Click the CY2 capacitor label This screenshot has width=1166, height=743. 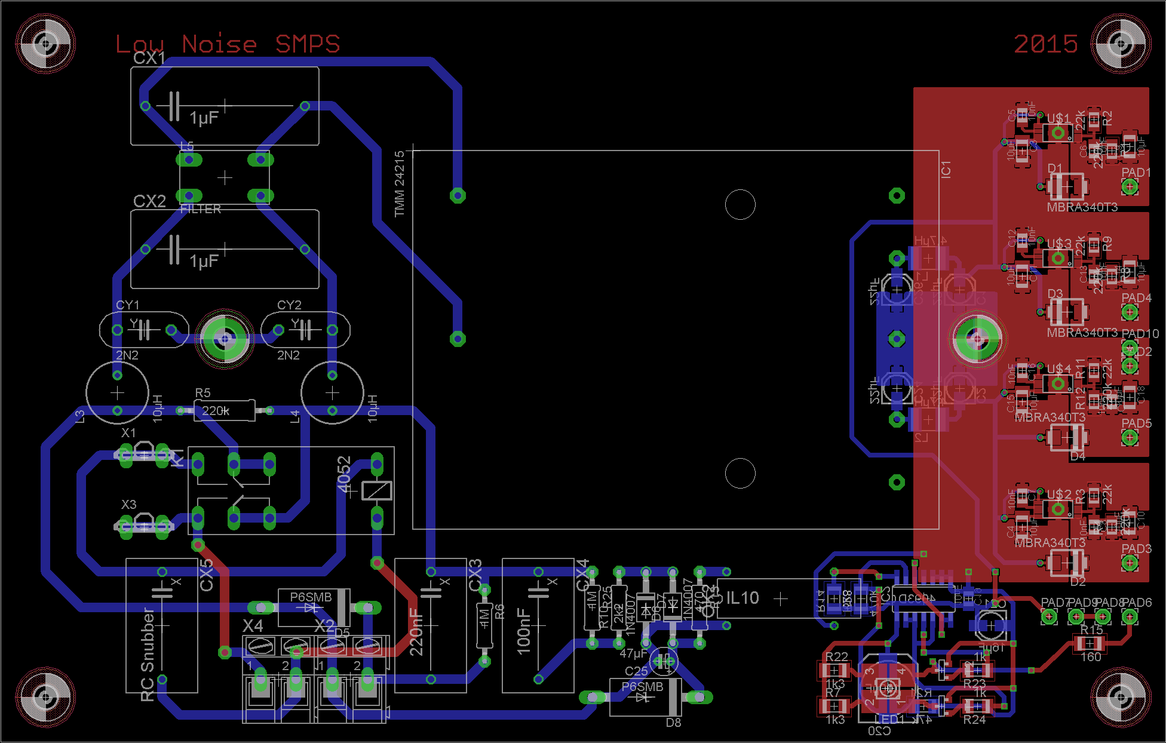[x=289, y=305]
